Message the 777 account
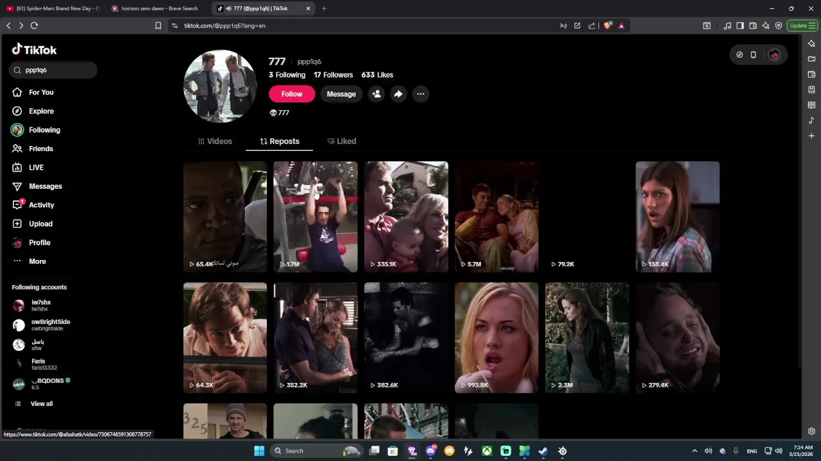 coord(341,94)
